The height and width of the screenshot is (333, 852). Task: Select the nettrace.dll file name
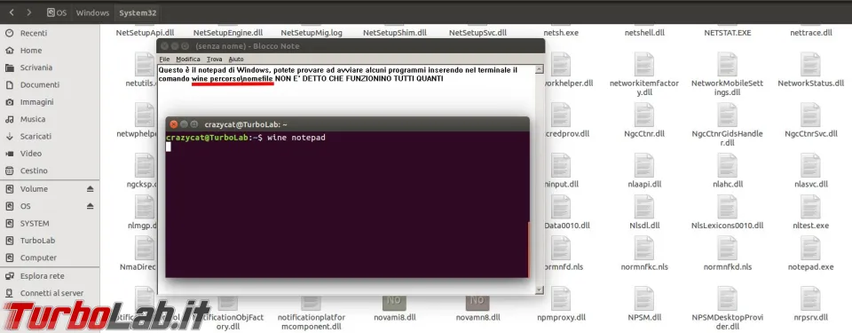[x=810, y=33]
